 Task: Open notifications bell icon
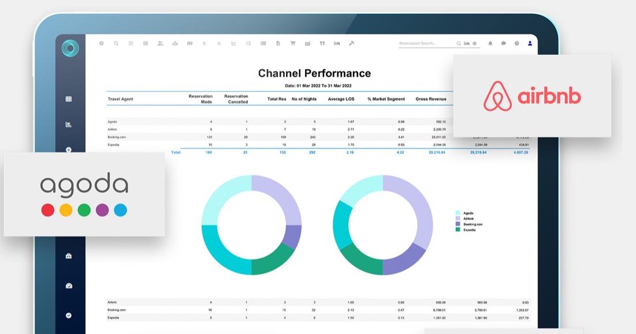coord(490,43)
